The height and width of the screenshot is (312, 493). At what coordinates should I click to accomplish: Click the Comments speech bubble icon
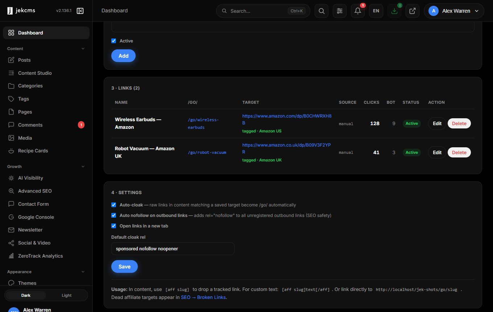pos(11,125)
